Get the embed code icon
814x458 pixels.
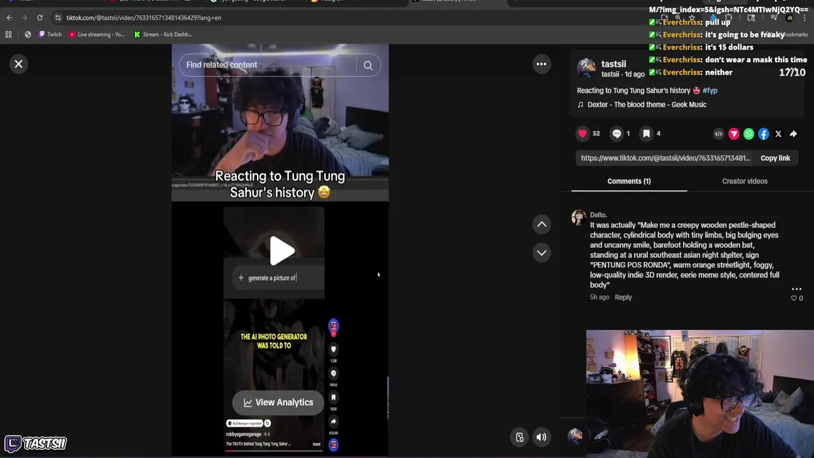tap(719, 134)
